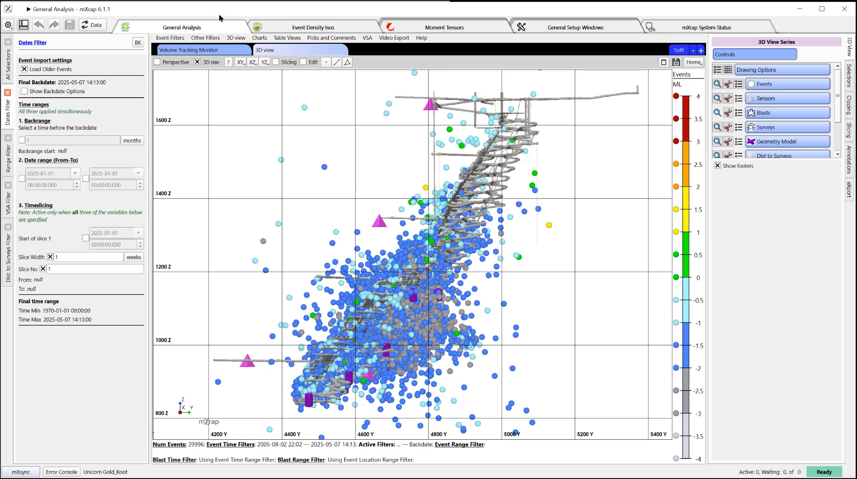Screen dimensions: 857x479
Task: Open the Event Filters menu
Action: (170, 38)
